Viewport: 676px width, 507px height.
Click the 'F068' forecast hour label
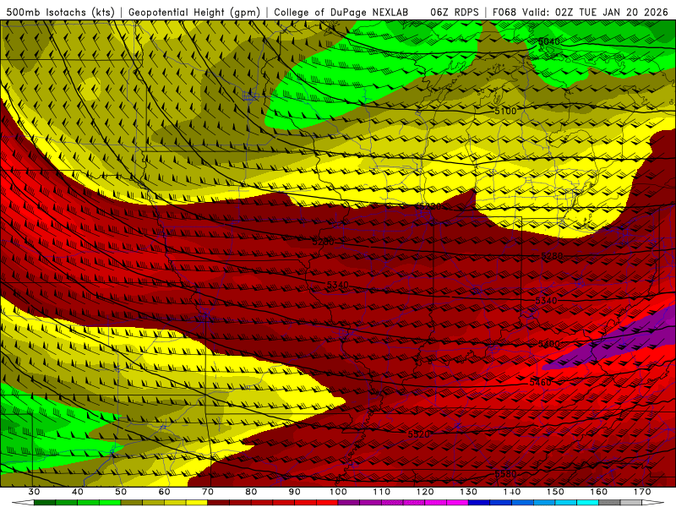coord(505,12)
